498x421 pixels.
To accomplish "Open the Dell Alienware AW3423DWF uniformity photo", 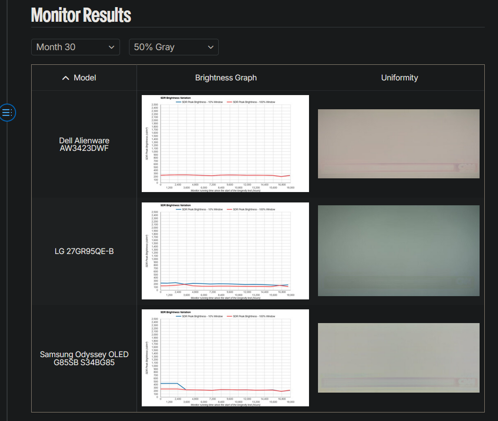I will (x=399, y=144).
